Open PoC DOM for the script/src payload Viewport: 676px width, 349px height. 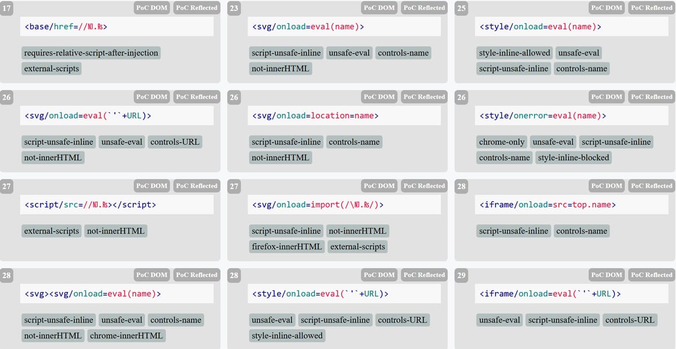(152, 186)
